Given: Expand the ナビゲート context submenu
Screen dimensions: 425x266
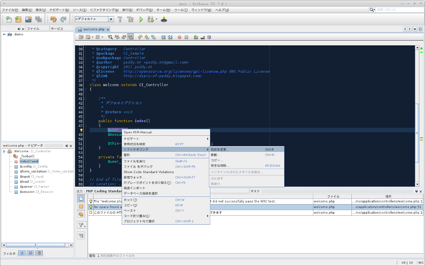Looking at the screenshot, I should [166, 139].
